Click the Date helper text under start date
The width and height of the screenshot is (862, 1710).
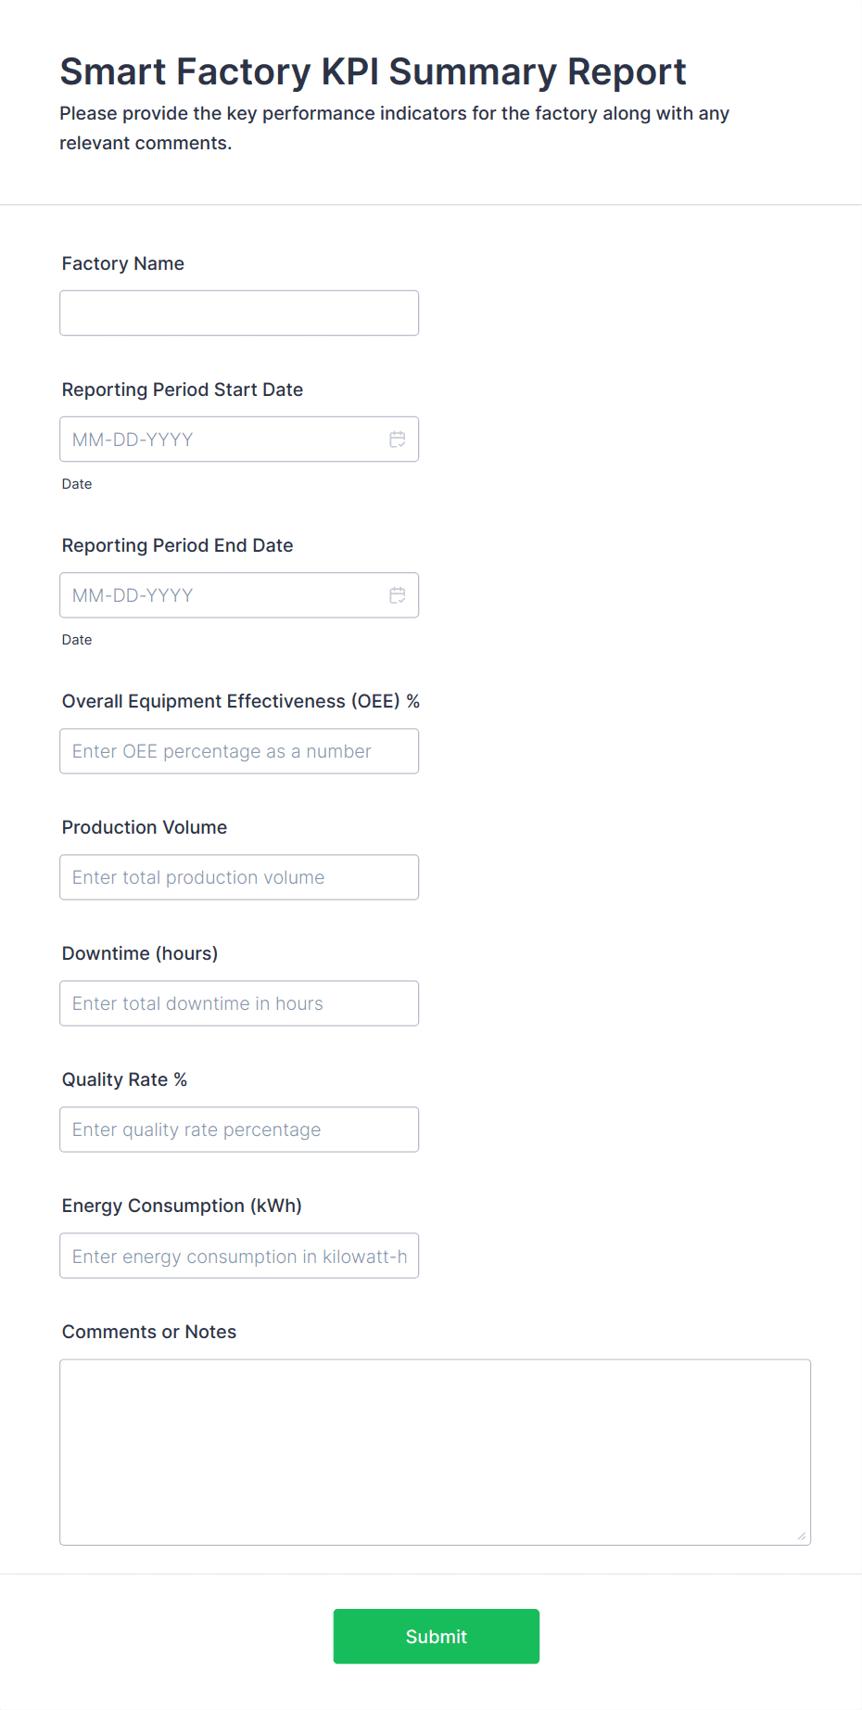pyautogui.click(x=77, y=483)
